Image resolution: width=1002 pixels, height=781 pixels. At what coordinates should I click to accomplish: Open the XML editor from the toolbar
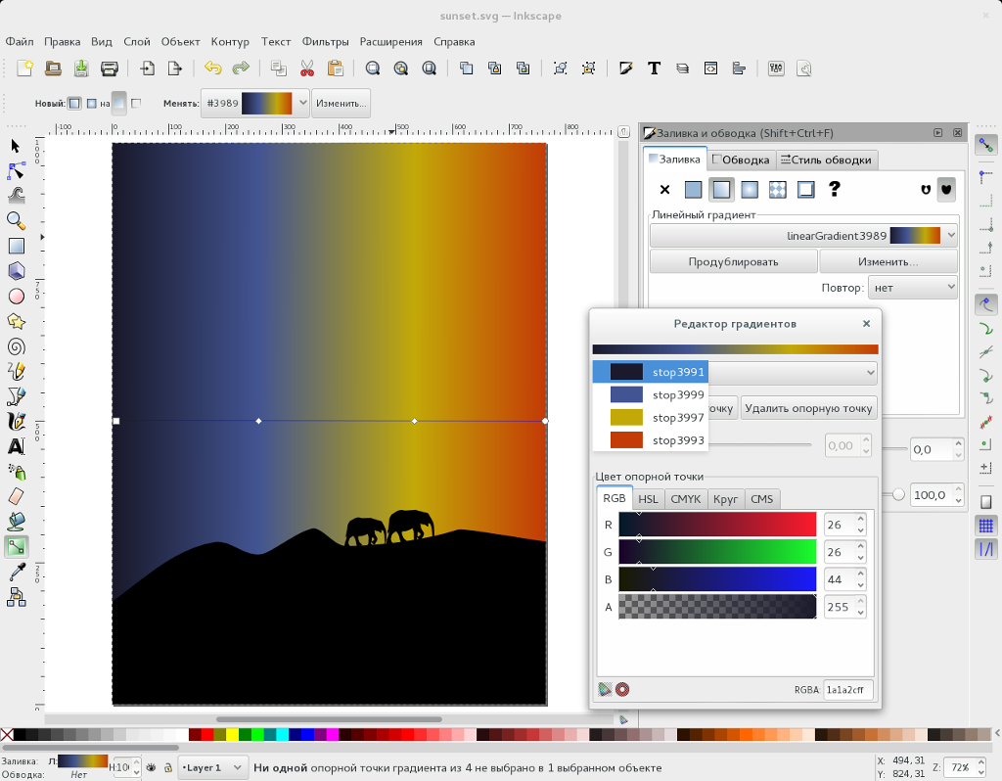(x=711, y=69)
